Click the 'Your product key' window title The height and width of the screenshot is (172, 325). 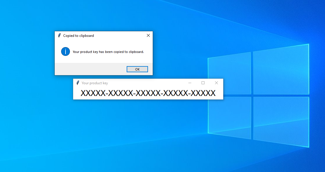[x=95, y=83]
